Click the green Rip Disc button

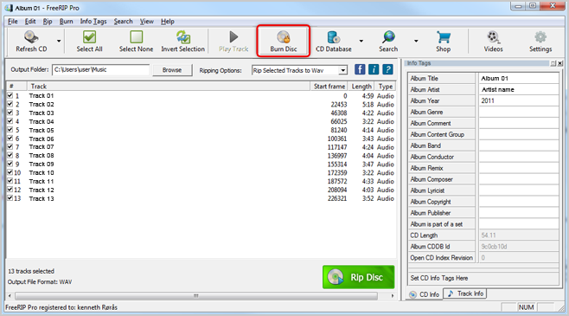click(x=359, y=277)
